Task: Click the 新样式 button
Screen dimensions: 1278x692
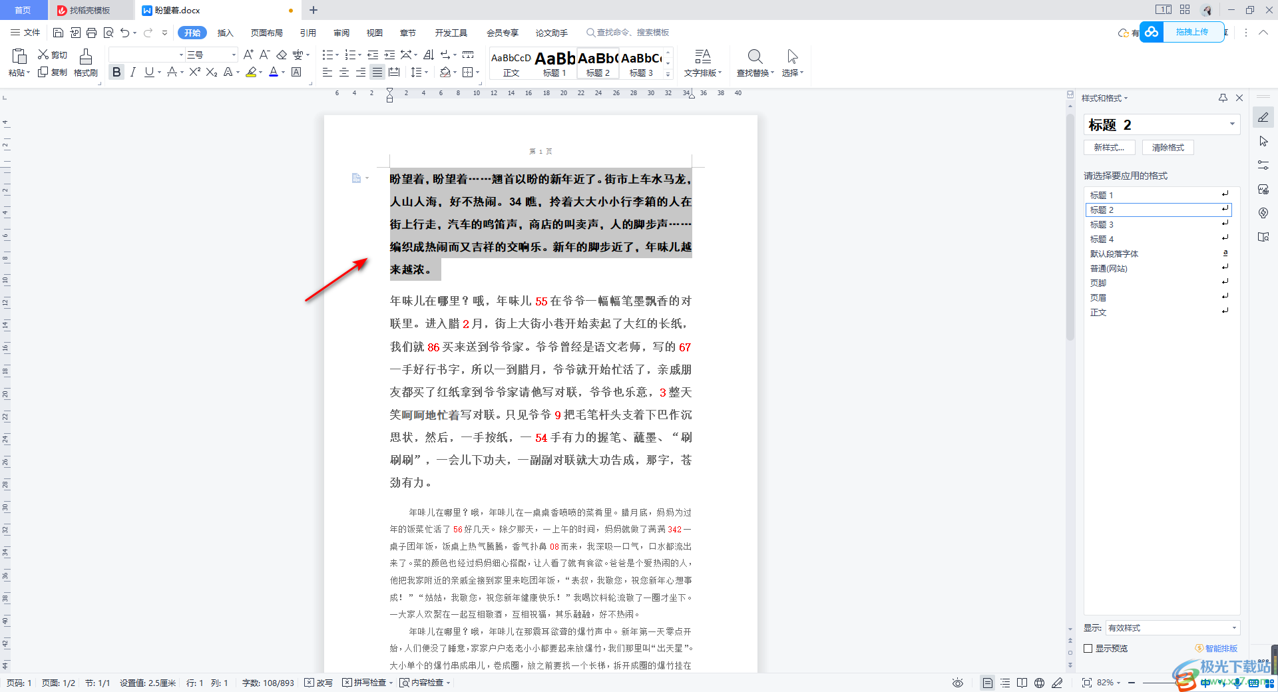Action: 1109,147
